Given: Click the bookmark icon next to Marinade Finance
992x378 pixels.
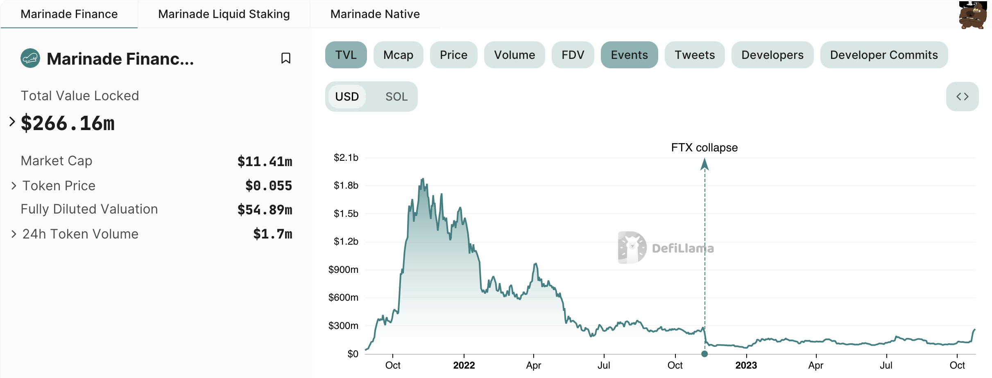Looking at the screenshot, I should [x=286, y=59].
